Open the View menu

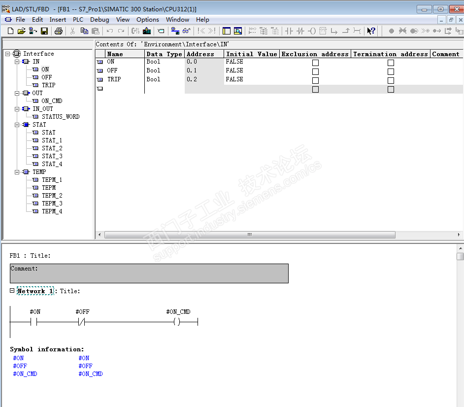[123, 20]
